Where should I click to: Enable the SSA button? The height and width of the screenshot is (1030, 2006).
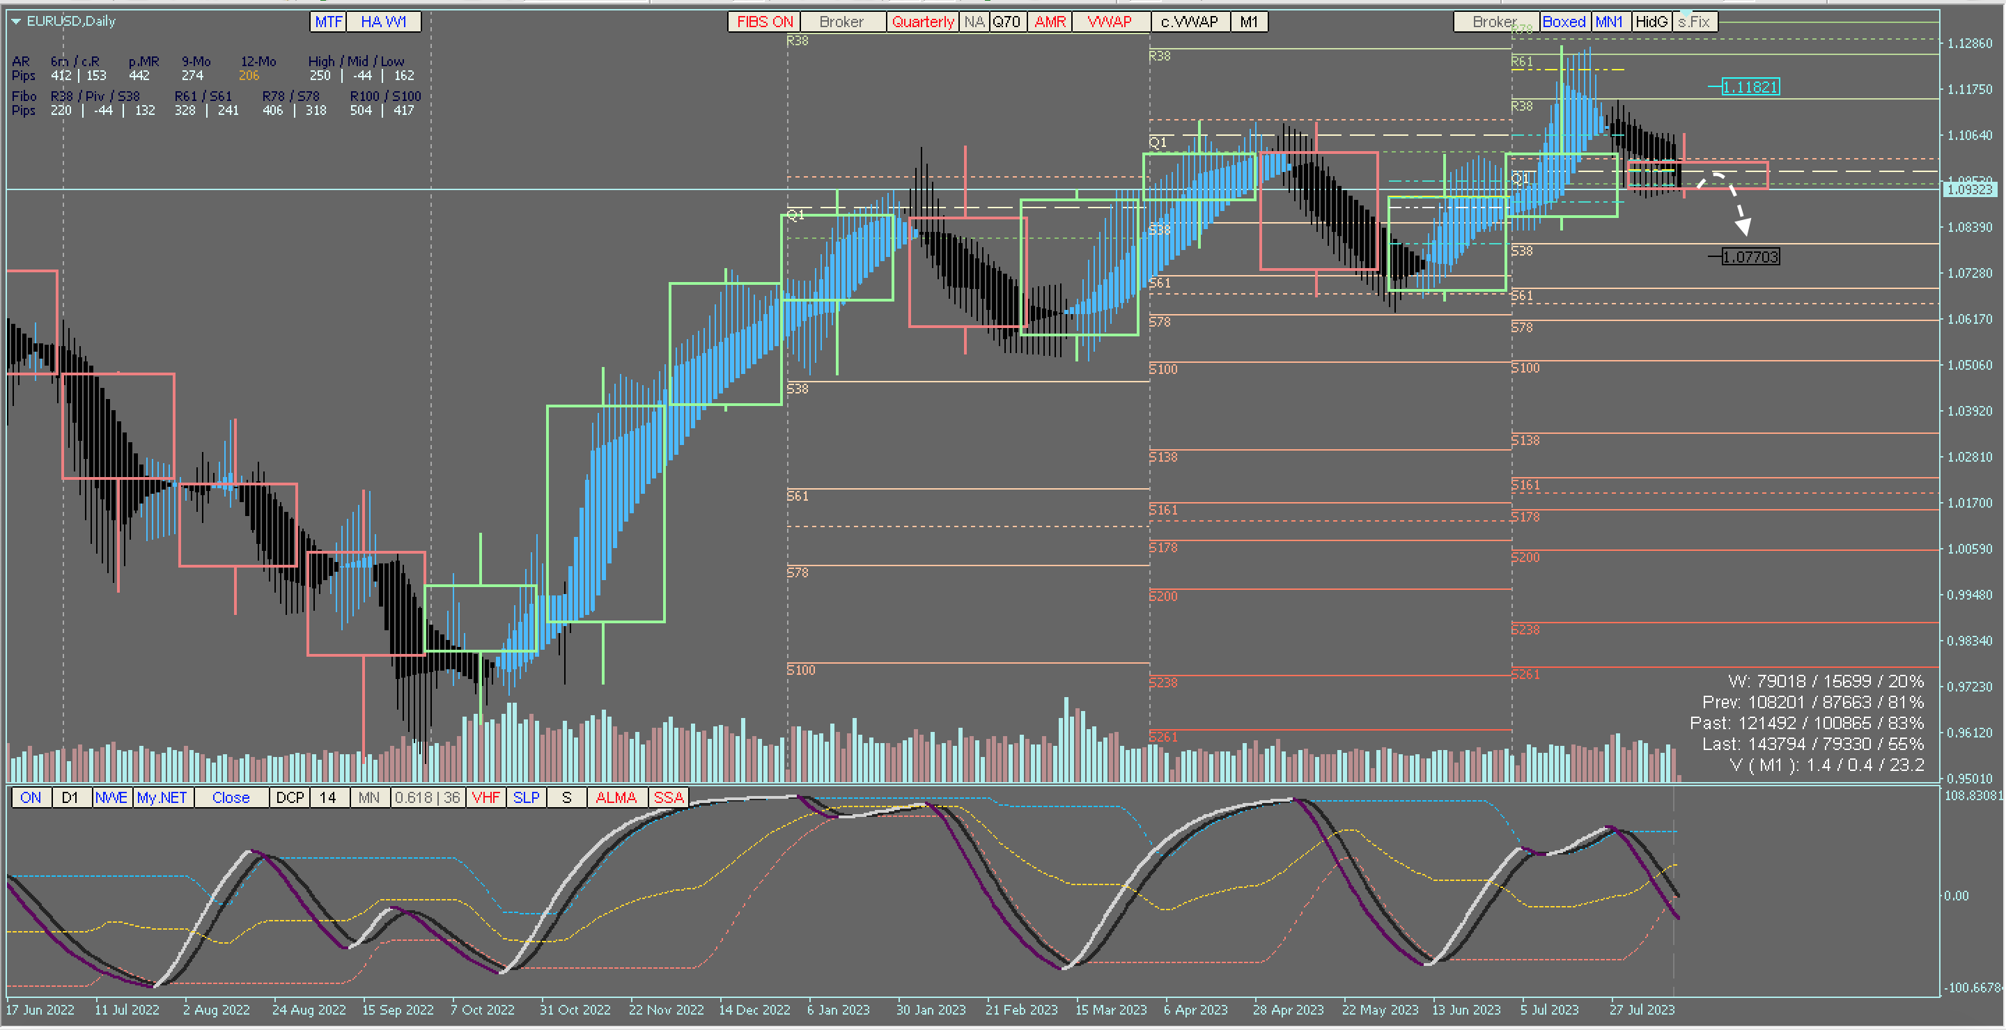coord(668,797)
